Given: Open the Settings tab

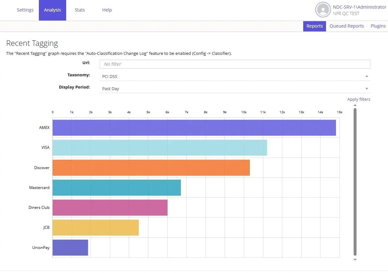Looking at the screenshot, I should point(25,10).
